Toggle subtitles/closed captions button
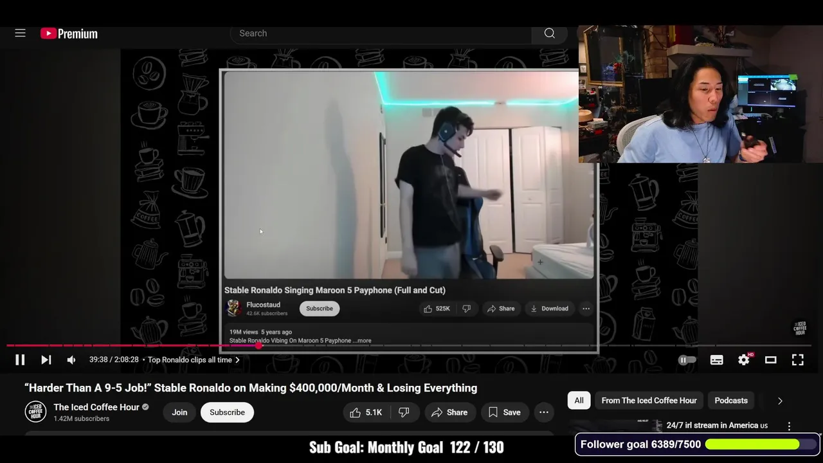This screenshot has width=823, height=463. [x=716, y=360]
